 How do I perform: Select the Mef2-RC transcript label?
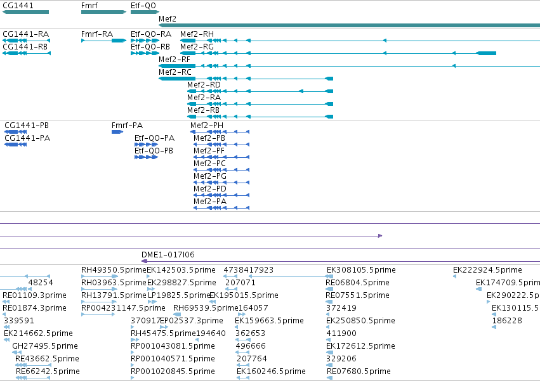coord(175,72)
